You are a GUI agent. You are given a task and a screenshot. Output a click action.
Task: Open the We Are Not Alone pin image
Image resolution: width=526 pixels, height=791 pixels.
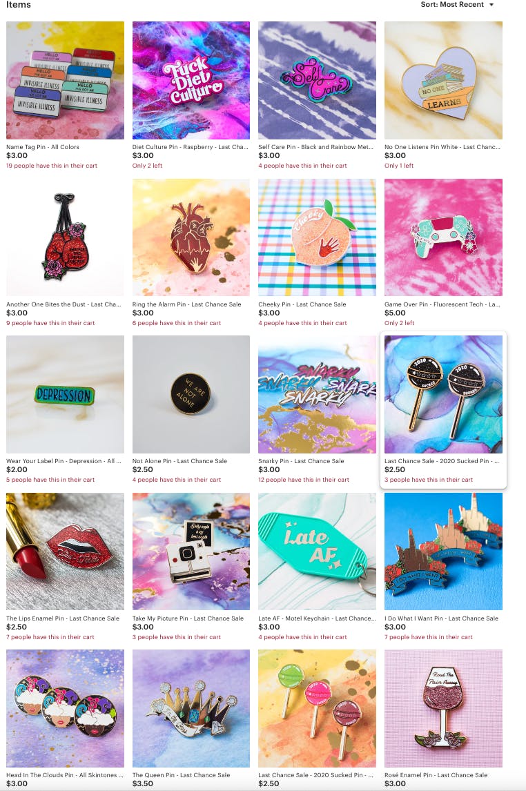tap(191, 395)
